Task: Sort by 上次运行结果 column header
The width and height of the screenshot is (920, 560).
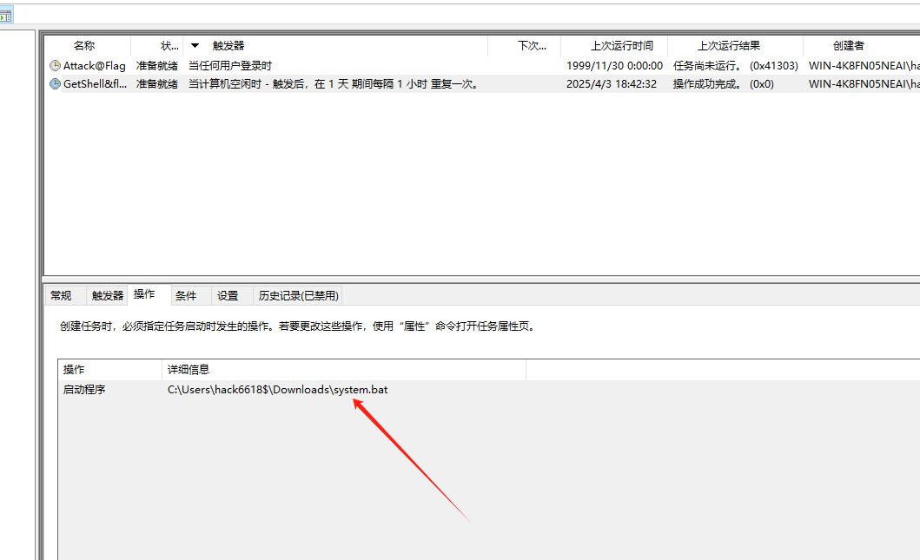Action: (x=728, y=46)
